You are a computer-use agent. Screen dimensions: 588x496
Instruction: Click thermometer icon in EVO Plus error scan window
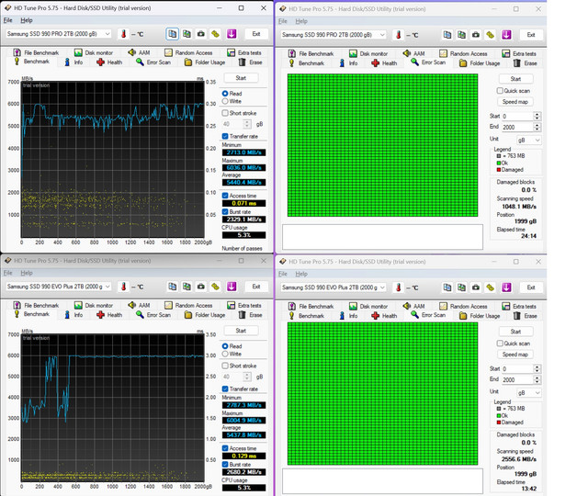(398, 287)
